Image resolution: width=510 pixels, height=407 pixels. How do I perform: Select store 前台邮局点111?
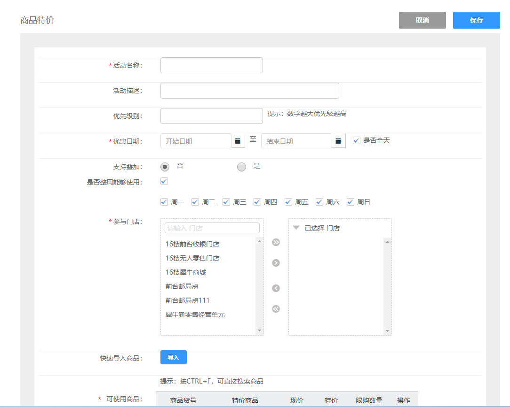(187, 300)
